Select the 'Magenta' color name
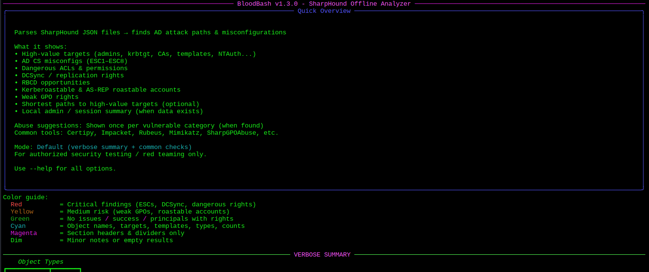Image resolution: width=649 pixels, height=272 pixels. pyautogui.click(x=24, y=233)
